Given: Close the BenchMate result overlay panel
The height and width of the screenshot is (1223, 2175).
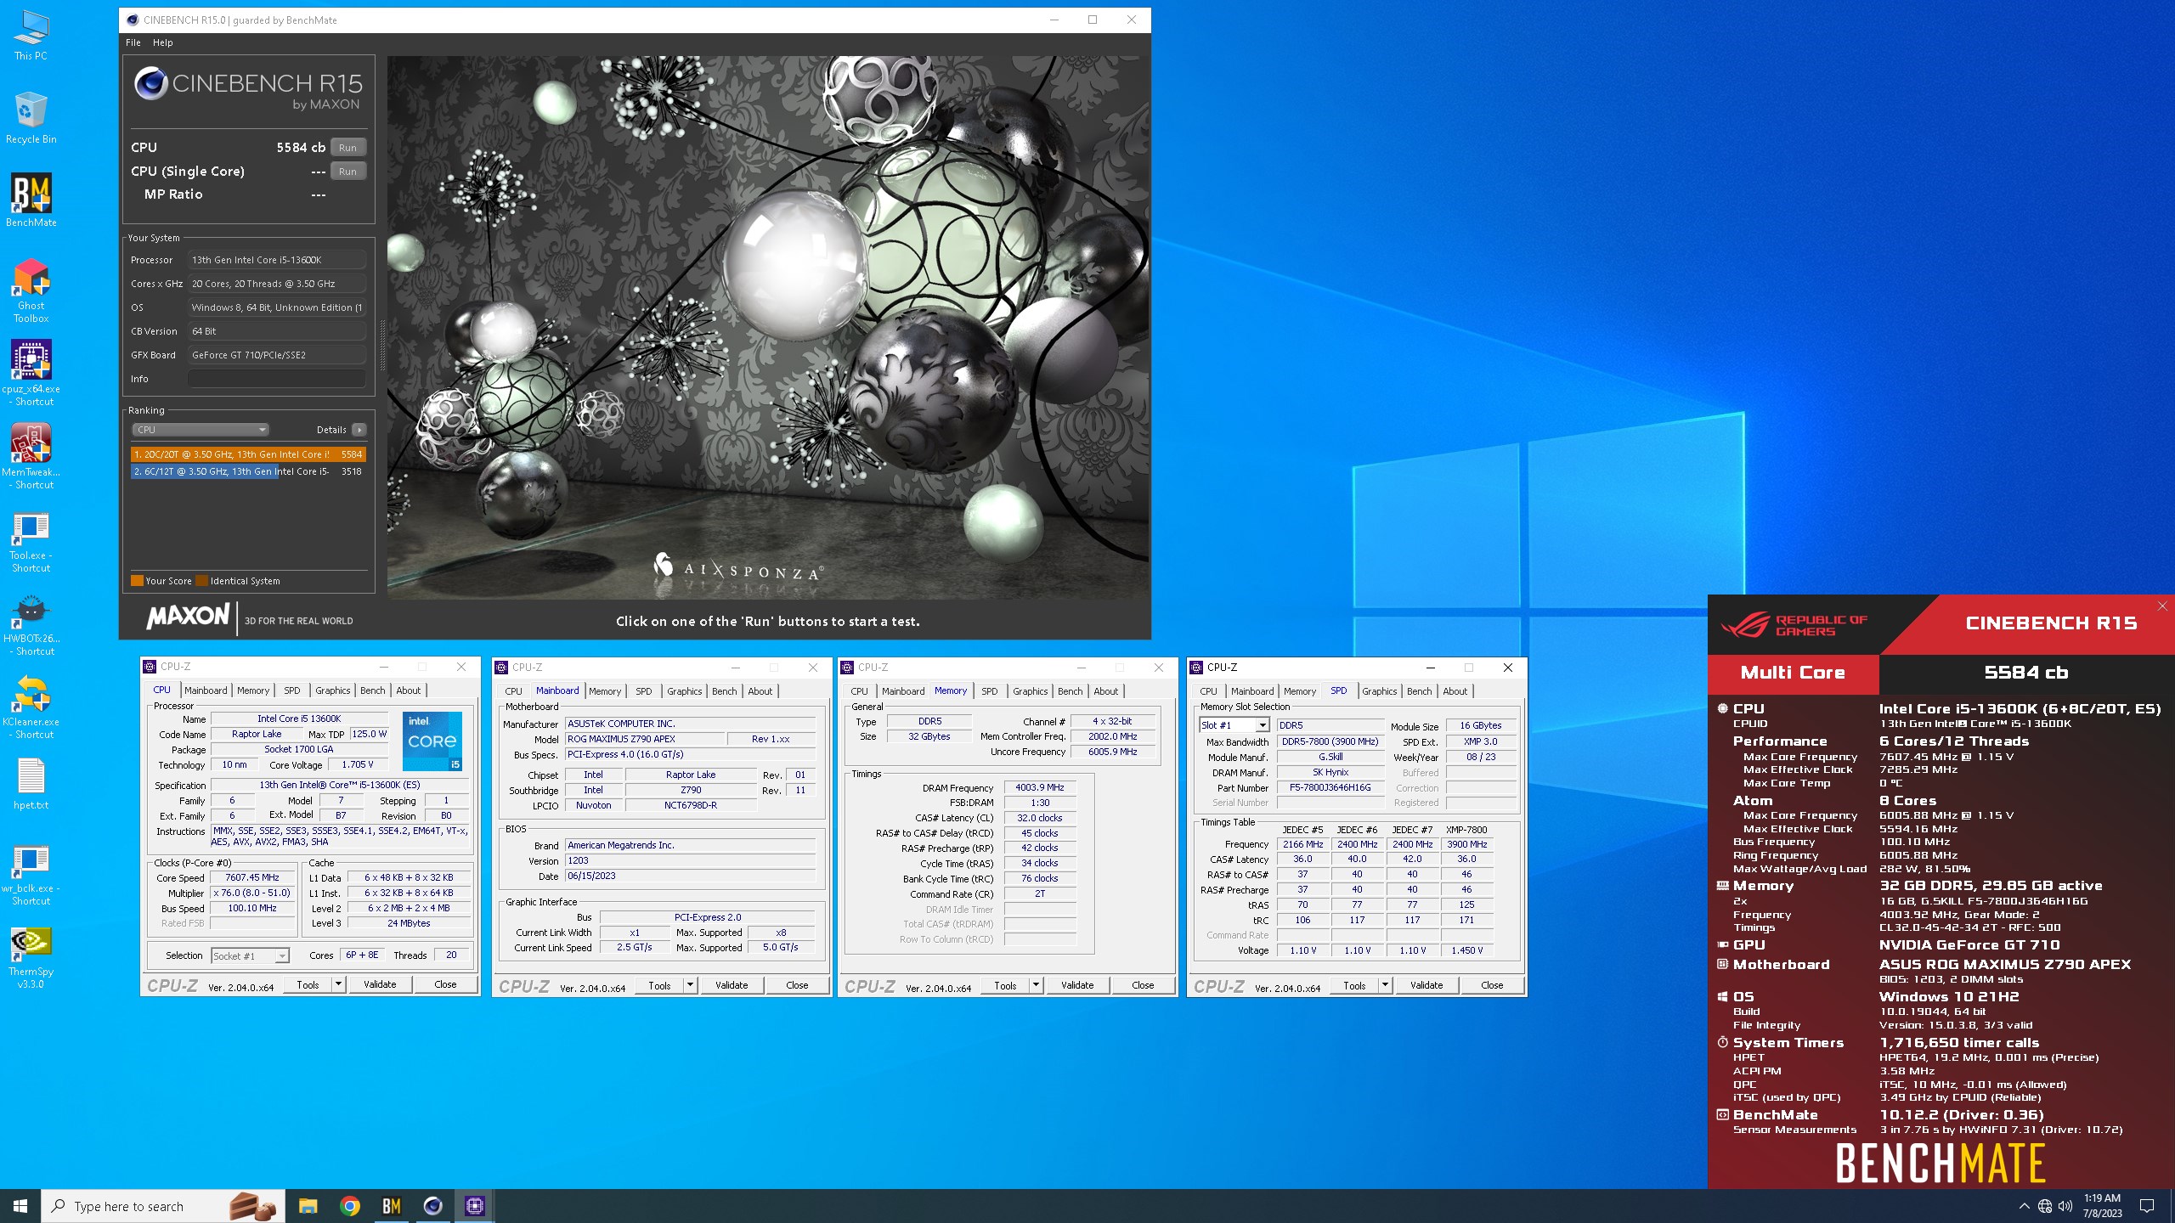Looking at the screenshot, I should (x=2162, y=606).
